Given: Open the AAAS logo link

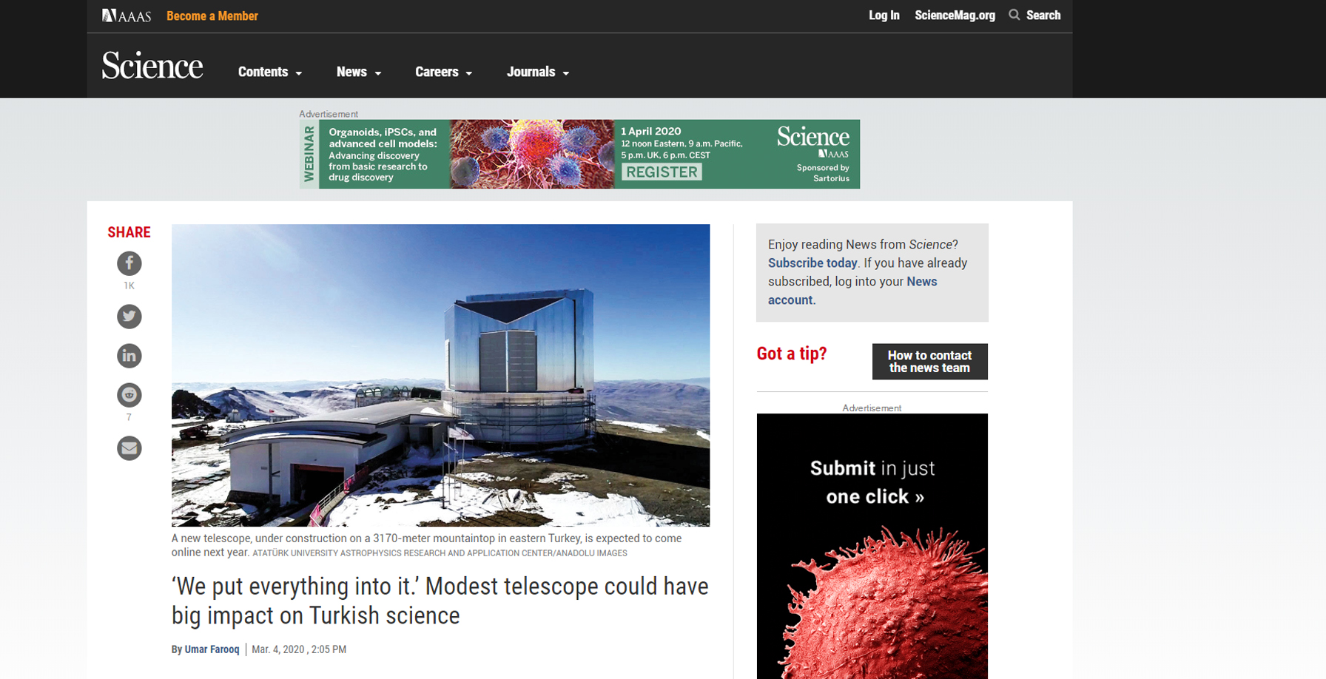Looking at the screenshot, I should coord(126,16).
